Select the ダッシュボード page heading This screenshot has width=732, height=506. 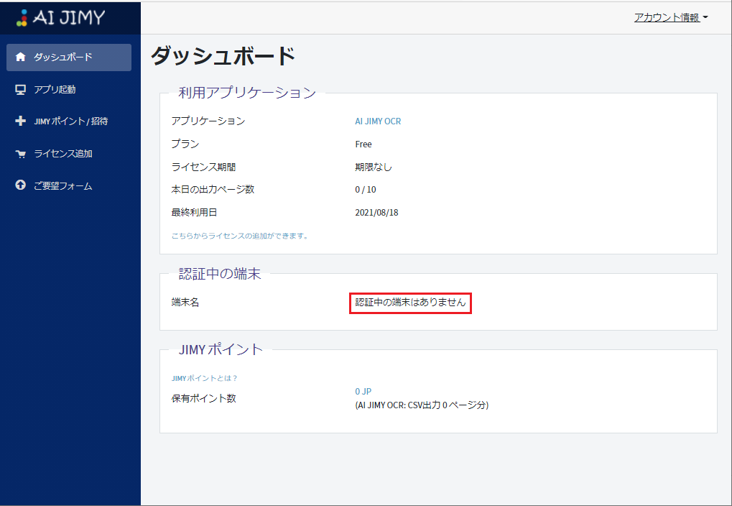223,56
